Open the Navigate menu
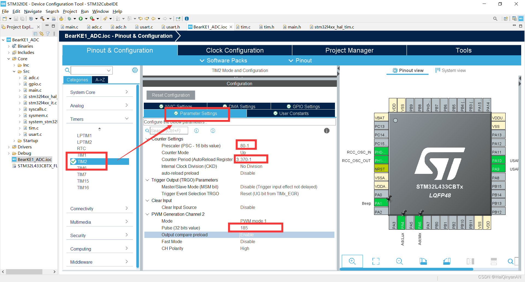The height and width of the screenshot is (282, 525). tap(33, 11)
